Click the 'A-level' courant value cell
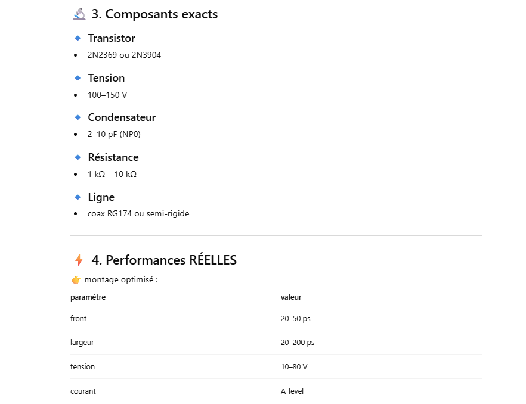 click(x=292, y=391)
